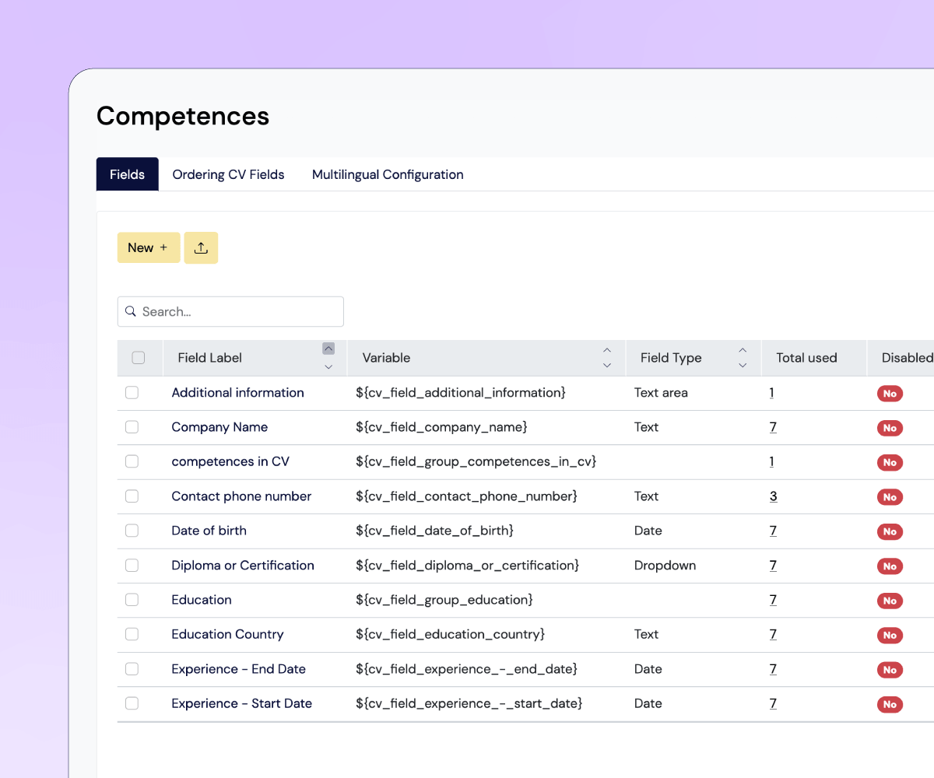Sort Field Type ascending arrow
Screen dimensions: 934x778
743,350
